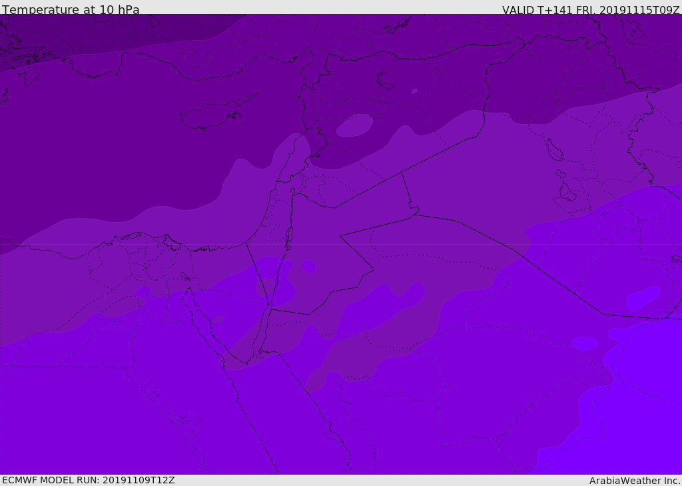The height and width of the screenshot is (486, 682).
Task: Click the 'ArabiaWeather Inc.' credit text
Action: [634, 481]
